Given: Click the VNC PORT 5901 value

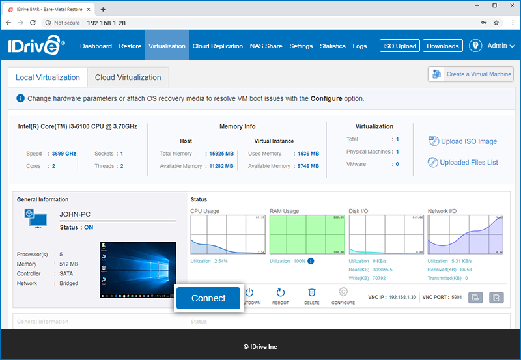Looking at the screenshot, I should [x=457, y=297].
